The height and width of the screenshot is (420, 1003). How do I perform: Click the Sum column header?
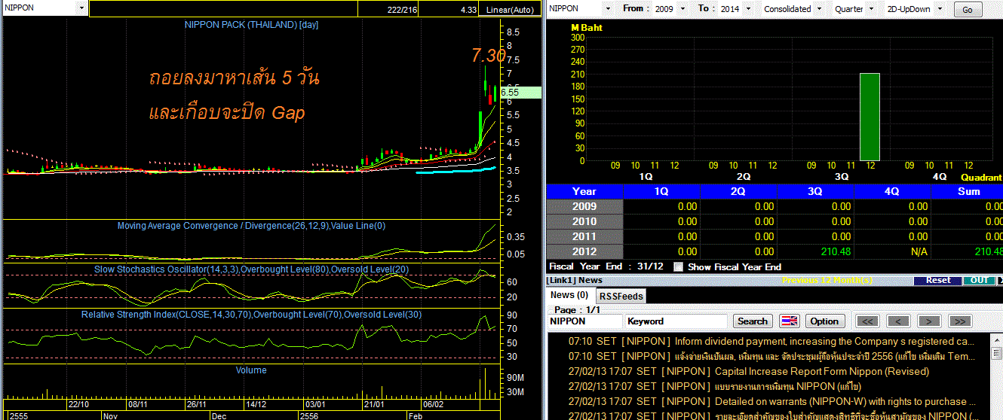pyautogui.click(x=968, y=191)
